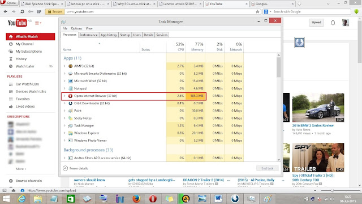Click the Windows Start button

click(6, 199)
